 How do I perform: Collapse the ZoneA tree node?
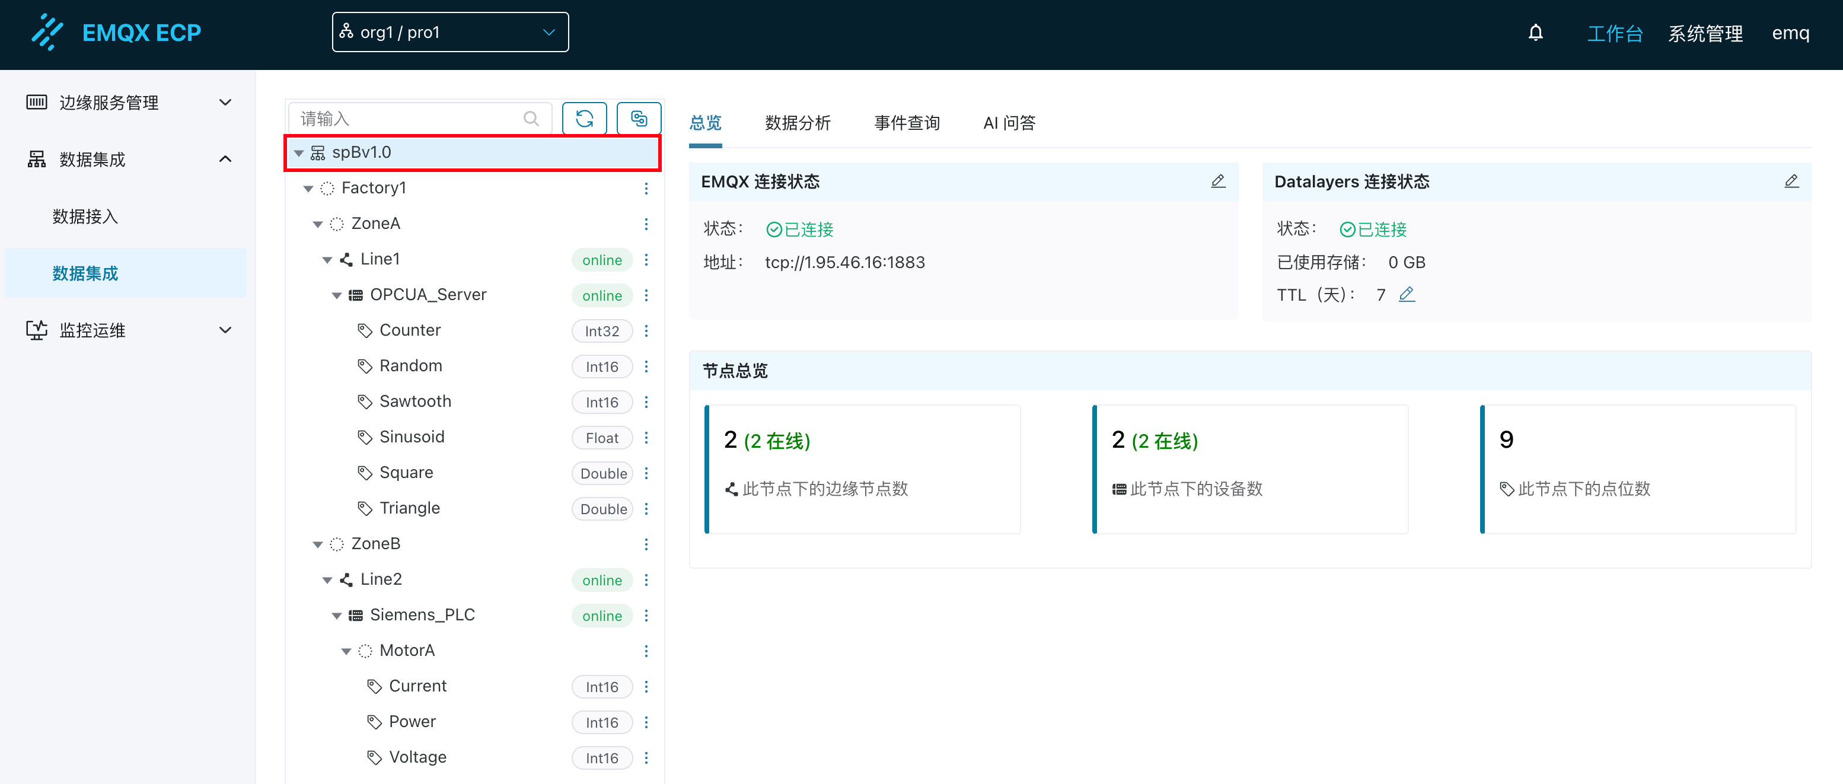(318, 224)
